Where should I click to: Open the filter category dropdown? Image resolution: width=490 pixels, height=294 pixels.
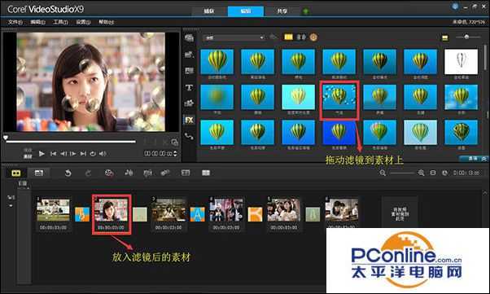(x=234, y=37)
